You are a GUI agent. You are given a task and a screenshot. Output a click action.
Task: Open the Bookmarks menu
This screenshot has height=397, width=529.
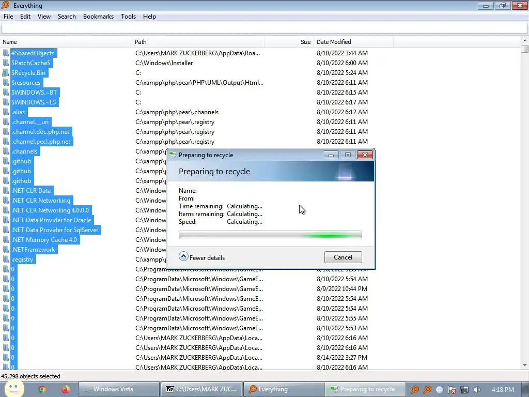pos(98,17)
